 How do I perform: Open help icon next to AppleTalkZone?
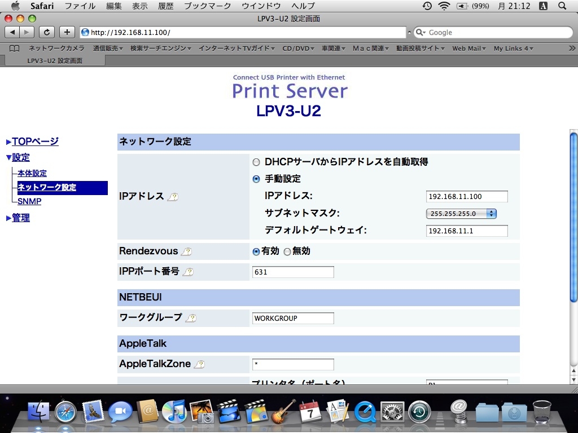[199, 365]
